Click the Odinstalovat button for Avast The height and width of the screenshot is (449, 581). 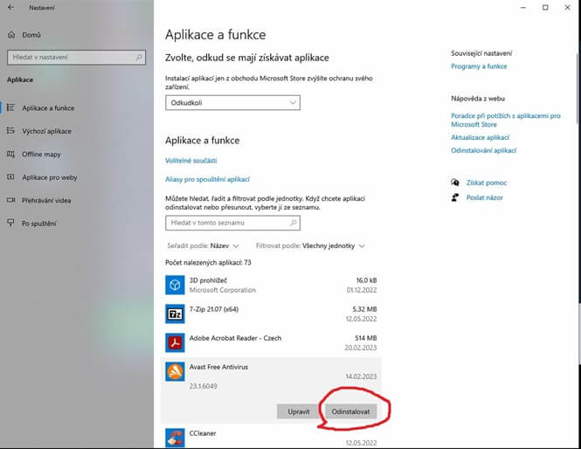pyautogui.click(x=350, y=411)
